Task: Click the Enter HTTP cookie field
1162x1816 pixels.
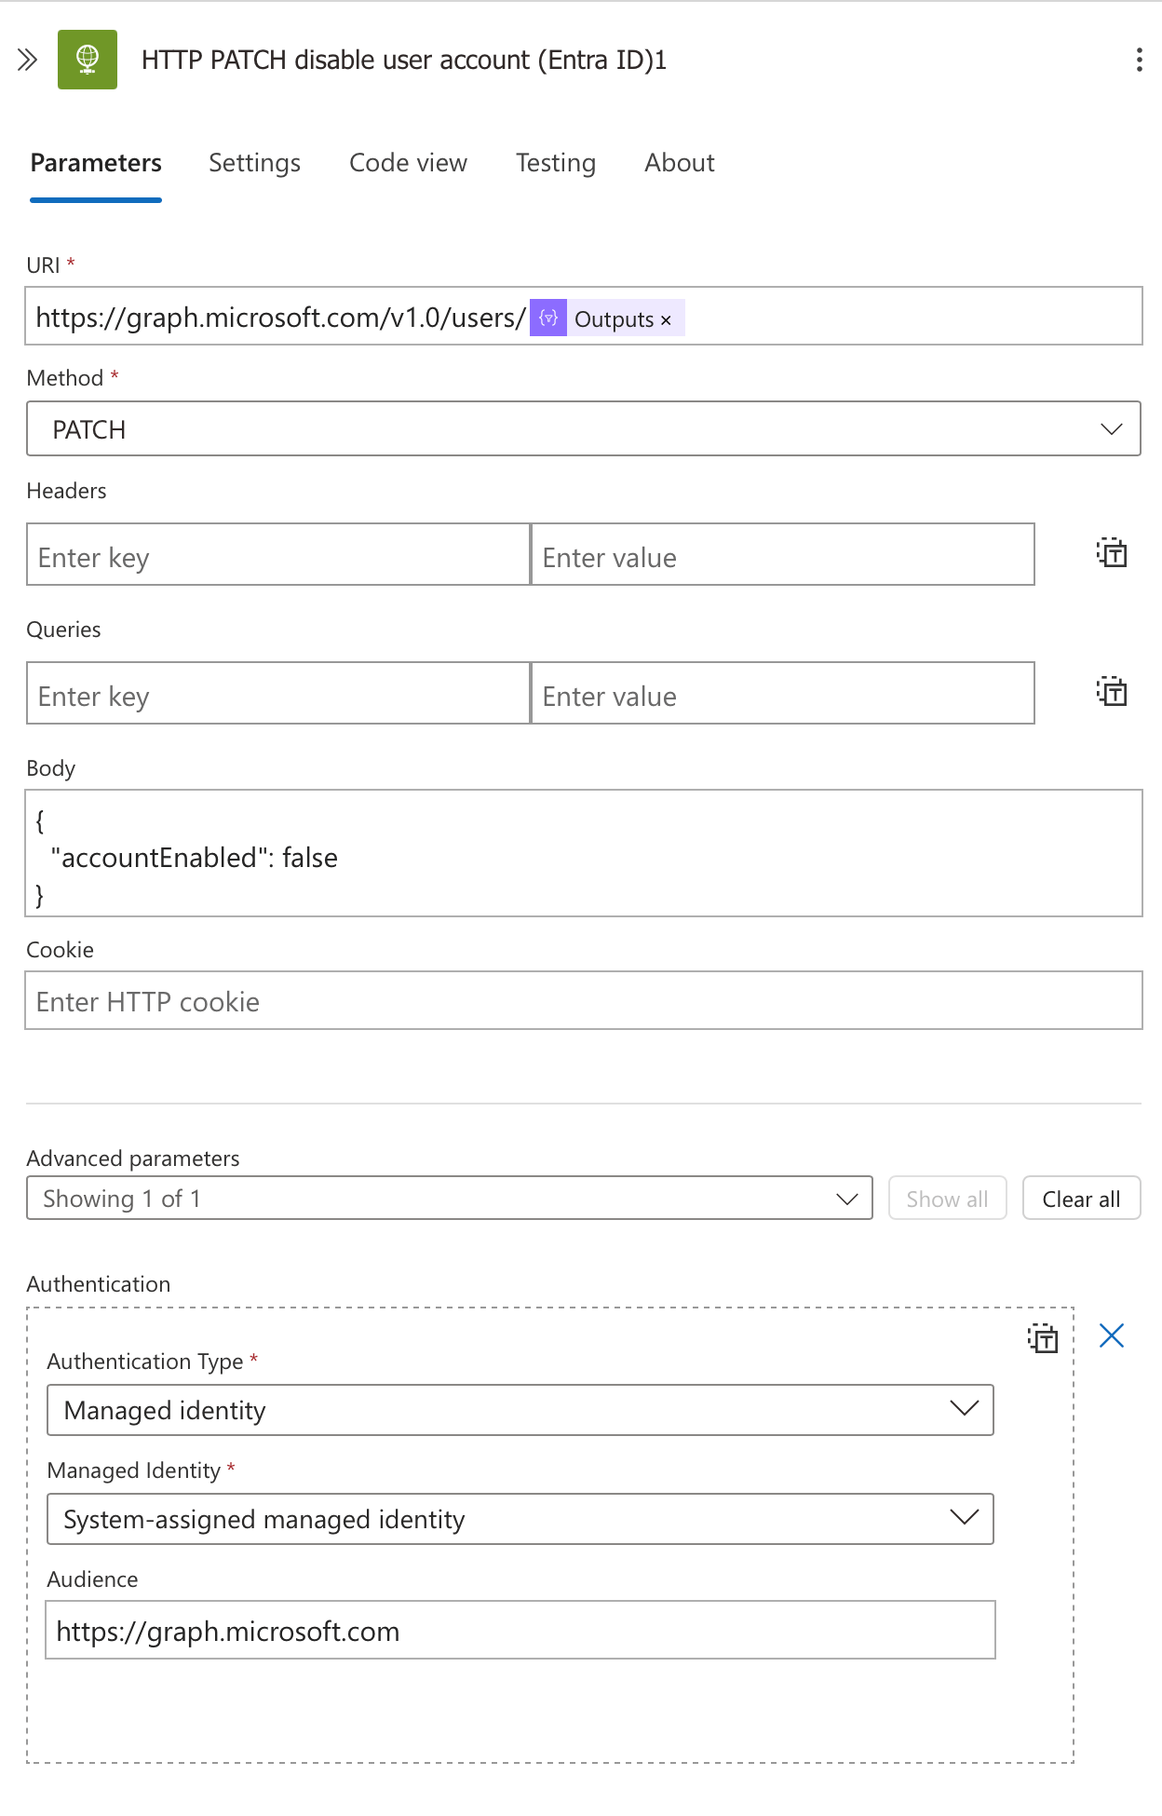Action: [584, 1001]
